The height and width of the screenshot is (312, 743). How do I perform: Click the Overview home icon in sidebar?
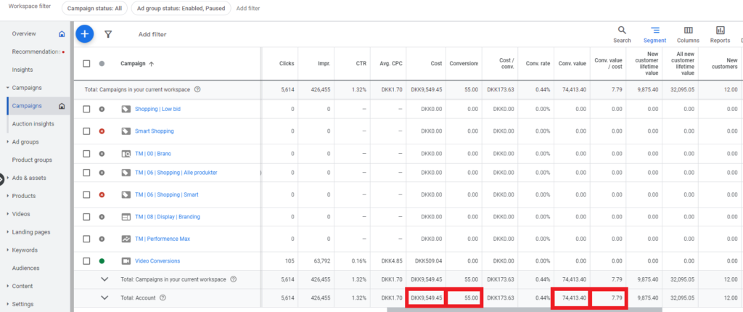click(x=62, y=34)
